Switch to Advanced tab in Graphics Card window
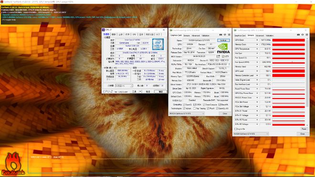 196,35
